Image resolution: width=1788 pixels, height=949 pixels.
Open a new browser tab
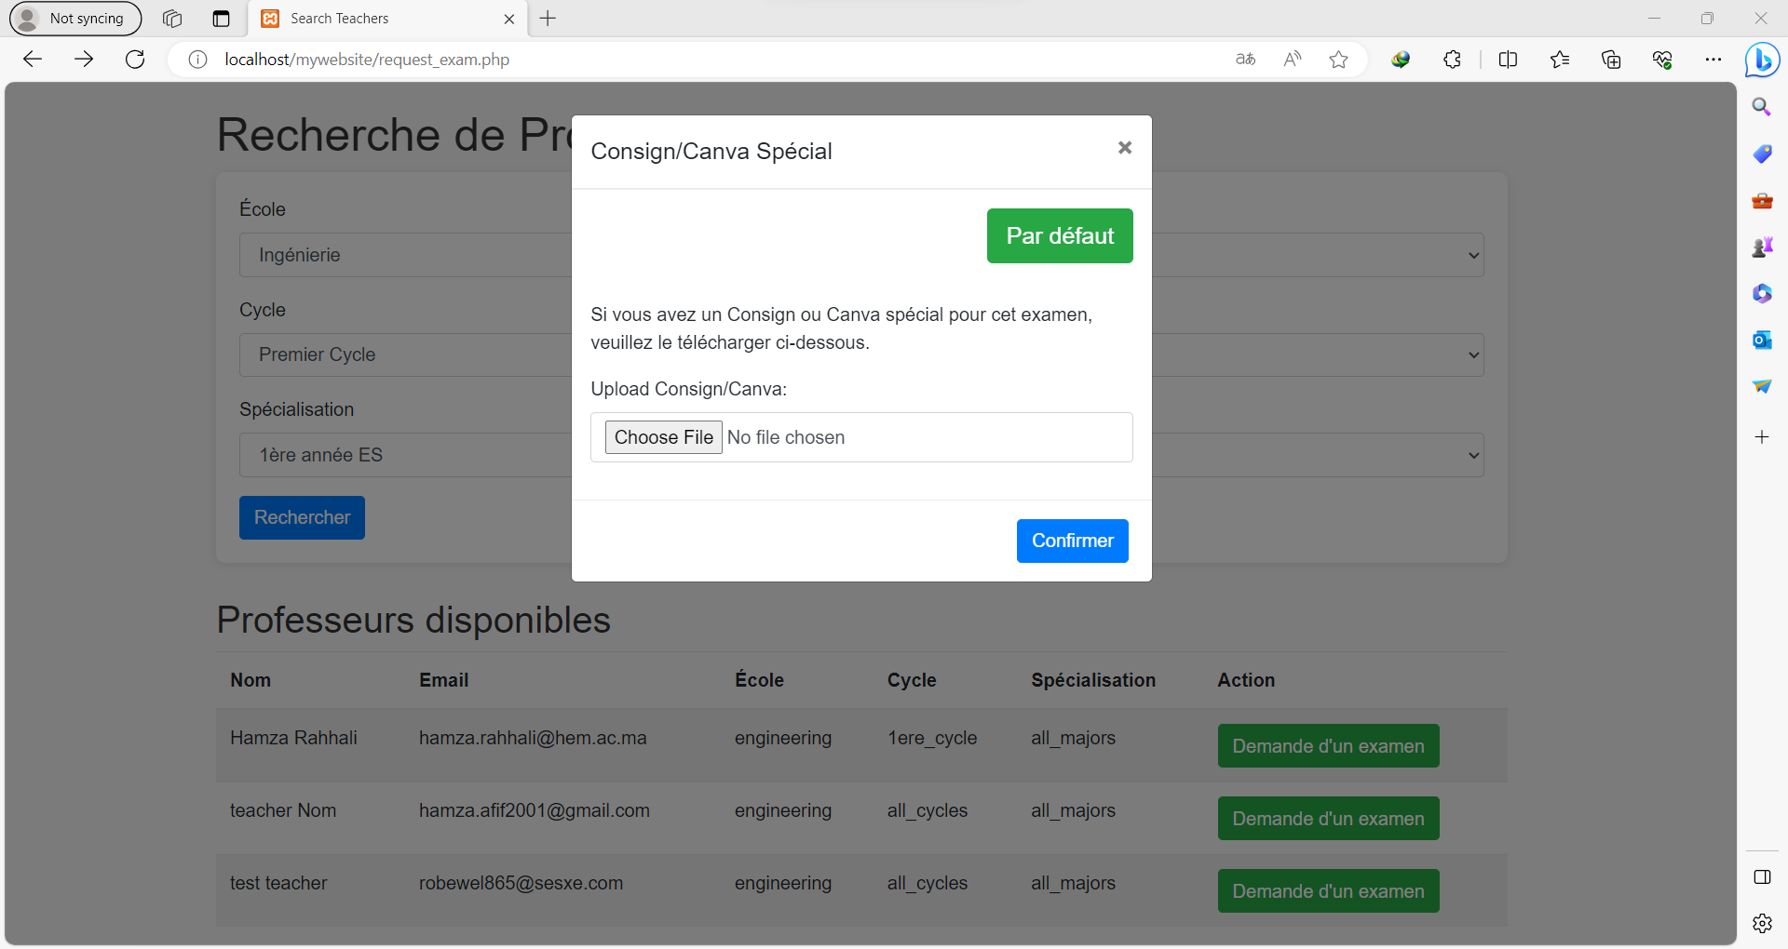[x=549, y=19]
